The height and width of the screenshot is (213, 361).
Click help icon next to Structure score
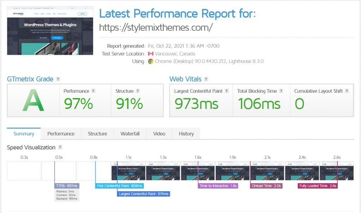(x=138, y=91)
